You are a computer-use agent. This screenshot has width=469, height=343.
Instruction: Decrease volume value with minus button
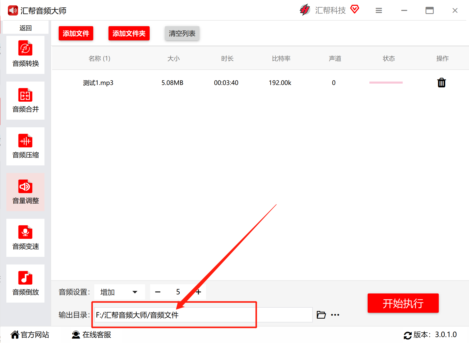tap(158, 292)
